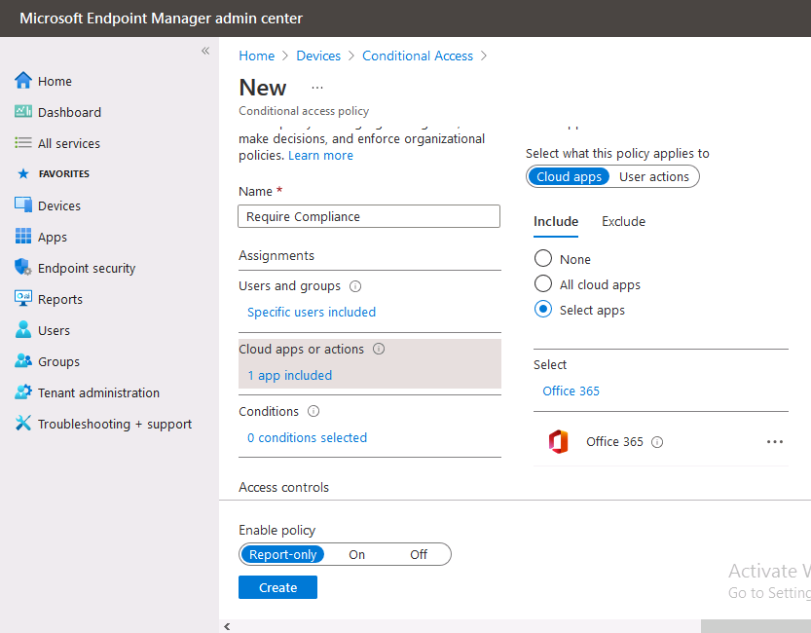Open Specific users included link
The image size is (811, 633).
(312, 312)
